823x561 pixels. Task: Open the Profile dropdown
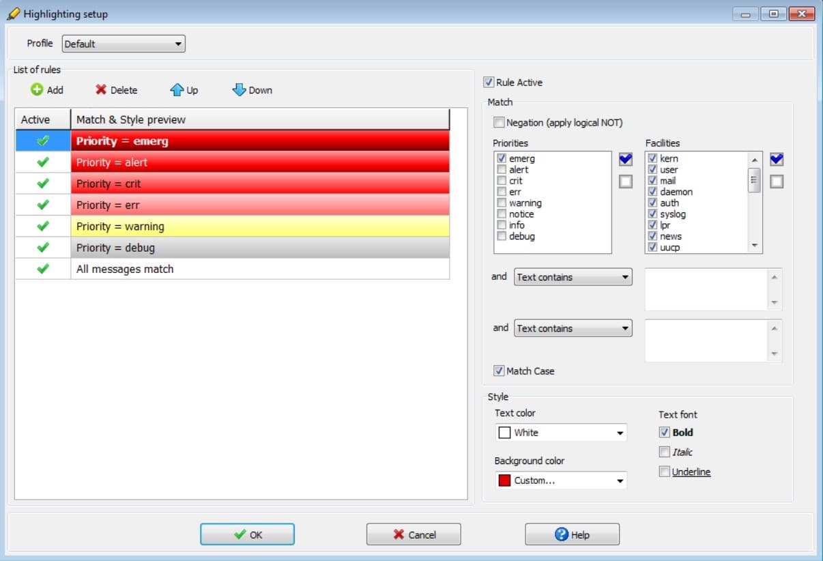(124, 44)
